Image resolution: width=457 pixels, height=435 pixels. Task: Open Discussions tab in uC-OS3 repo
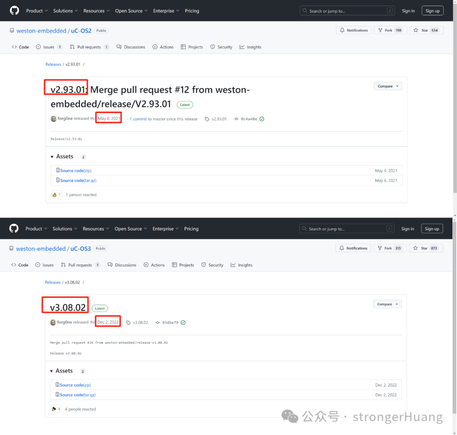[122, 265]
